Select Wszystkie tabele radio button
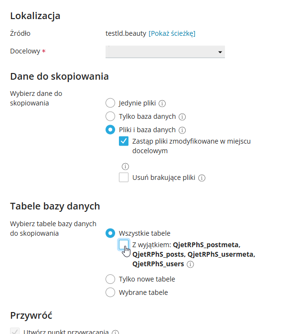Screen dimensions: 288x334 (110, 233)
